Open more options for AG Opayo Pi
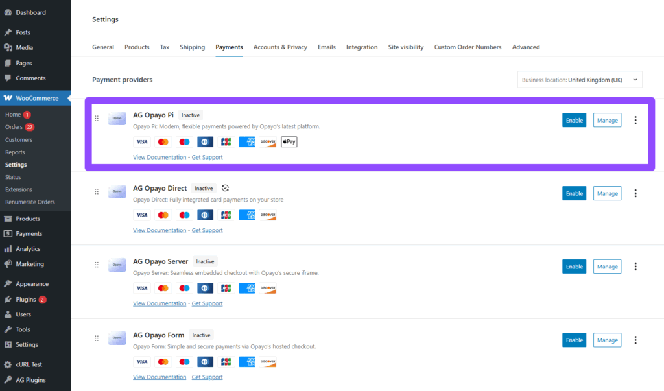This screenshot has height=391, width=664. tap(635, 121)
